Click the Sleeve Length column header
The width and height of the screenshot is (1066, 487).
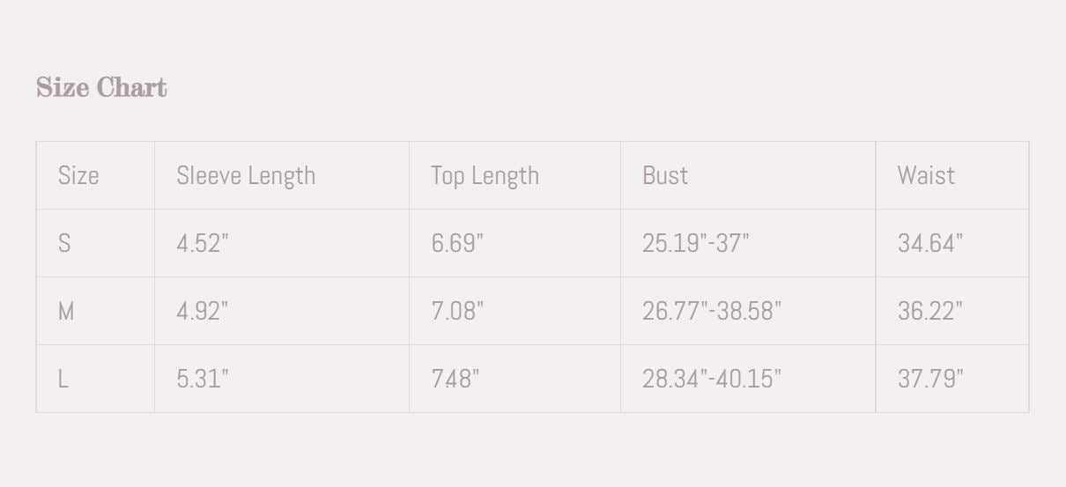coord(246,175)
